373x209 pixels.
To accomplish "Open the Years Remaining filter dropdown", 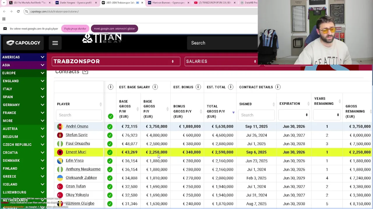I will pyautogui.click(x=327, y=115).
